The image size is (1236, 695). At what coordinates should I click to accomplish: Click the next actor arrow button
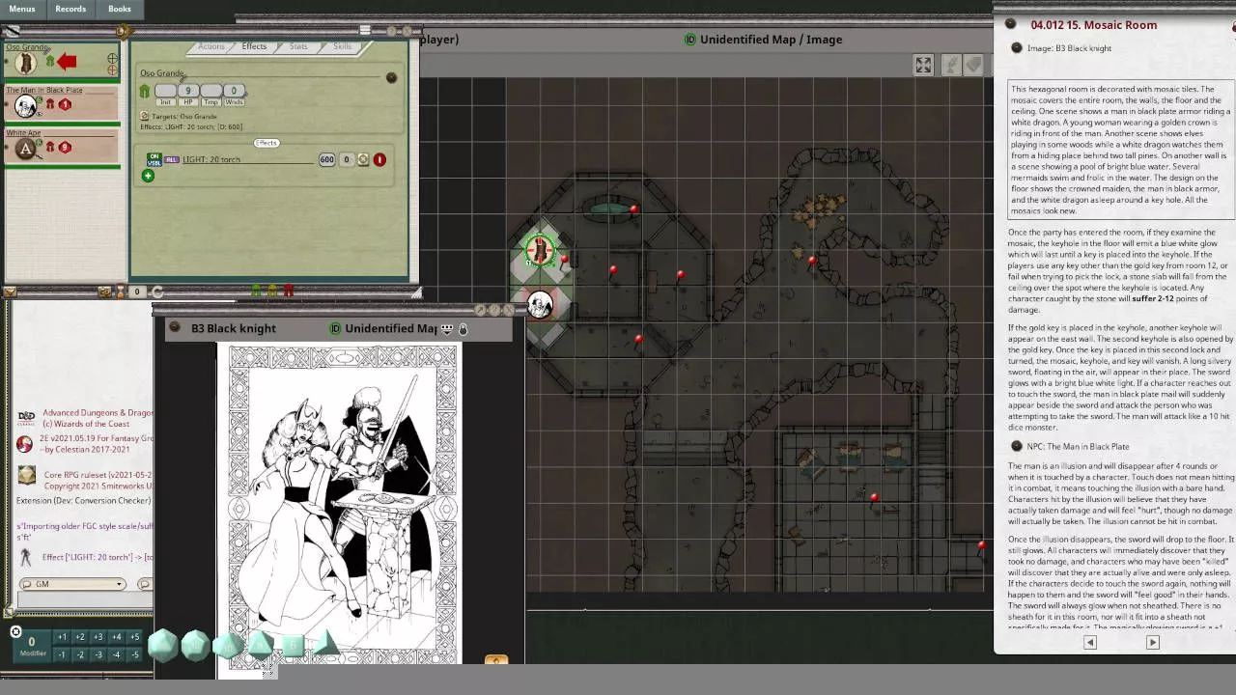tap(157, 292)
